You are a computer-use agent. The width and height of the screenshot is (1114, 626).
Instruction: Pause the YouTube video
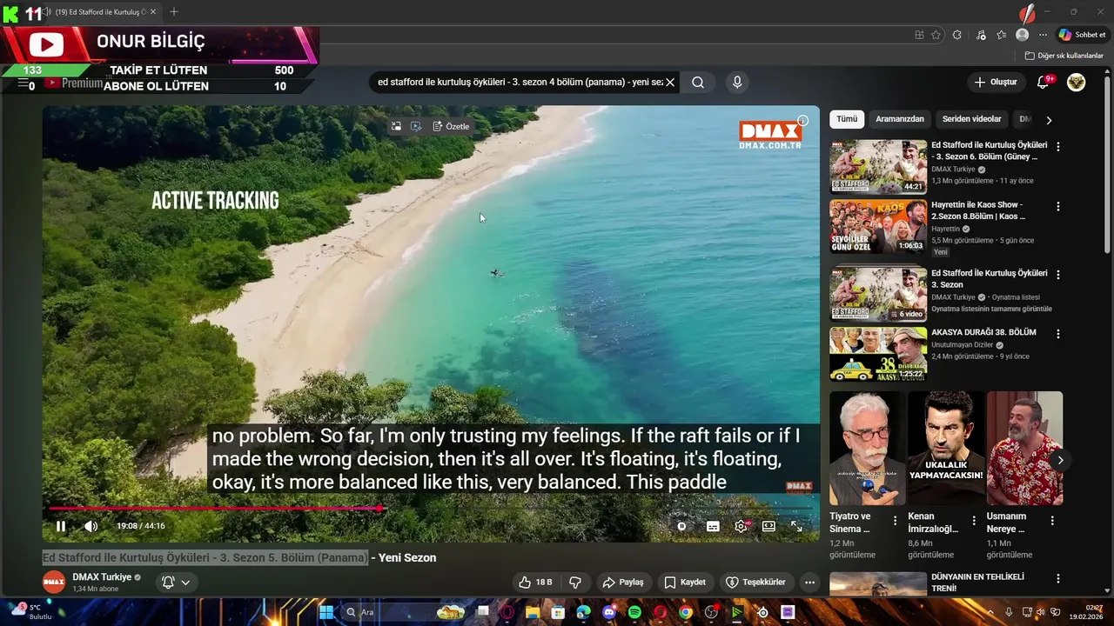(61, 526)
